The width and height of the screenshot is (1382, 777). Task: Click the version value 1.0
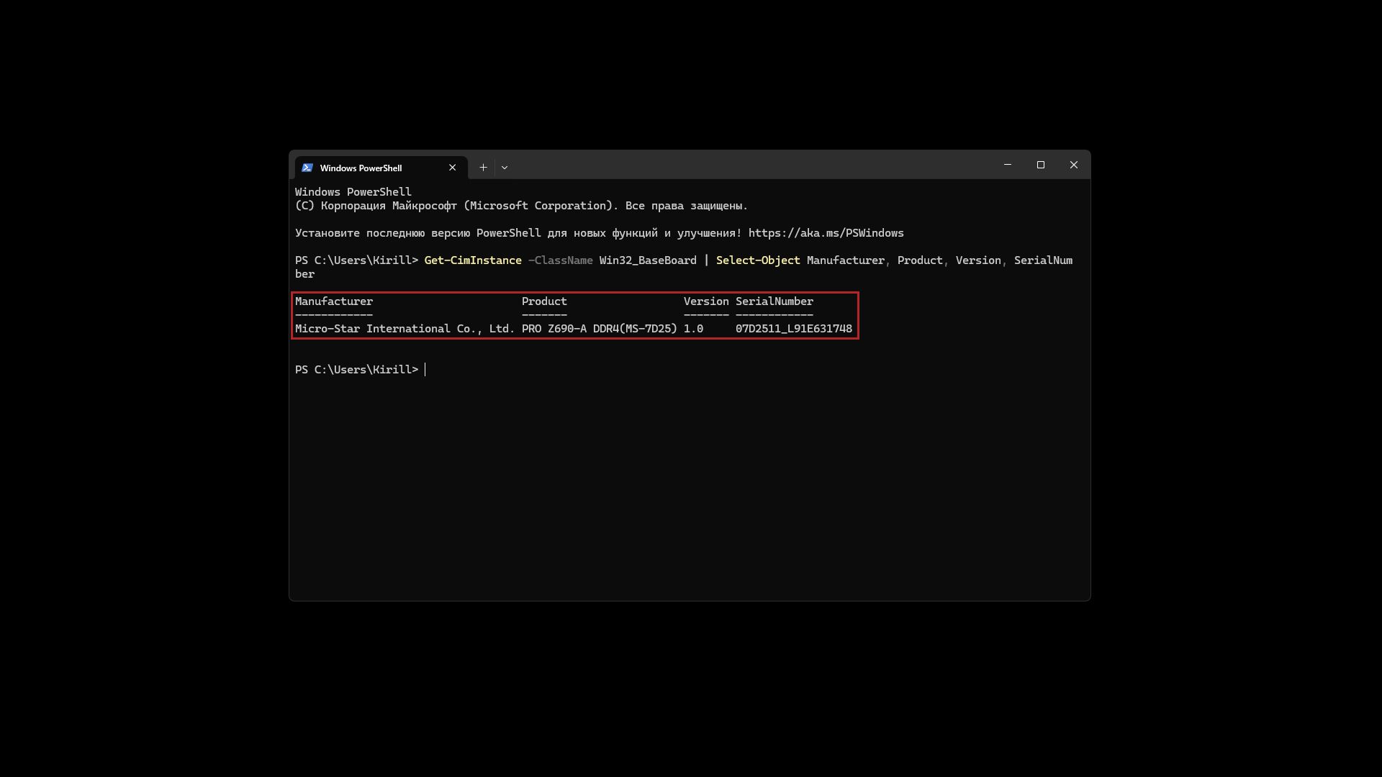(x=693, y=329)
